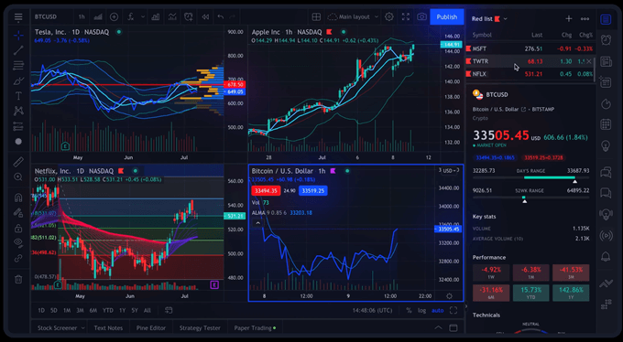The image size is (623, 342).
Task: Take a snapshot with camera icon
Action: pyautogui.click(x=421, y=17)
